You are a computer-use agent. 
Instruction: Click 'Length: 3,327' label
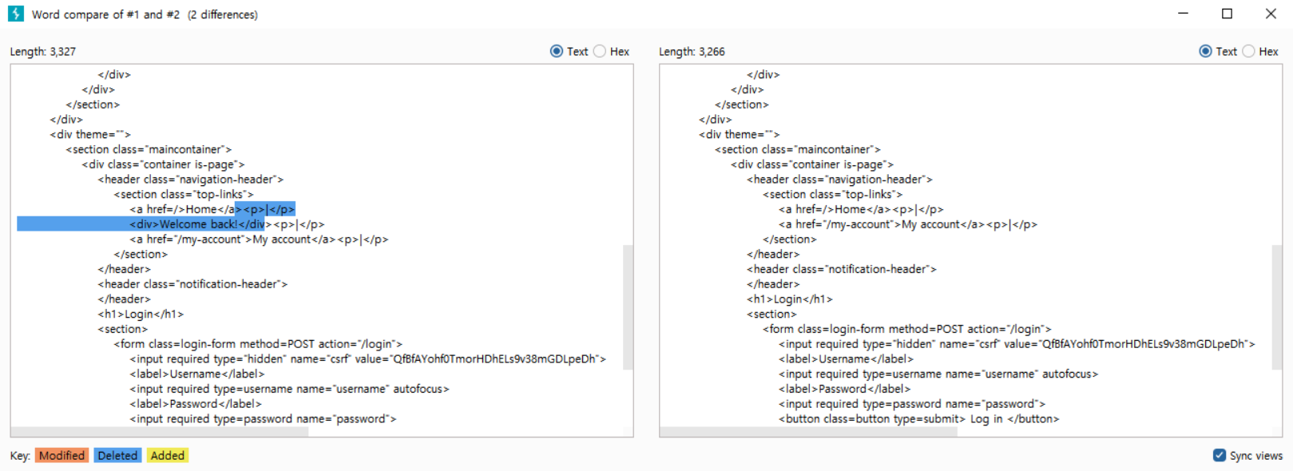click(43, 51)
